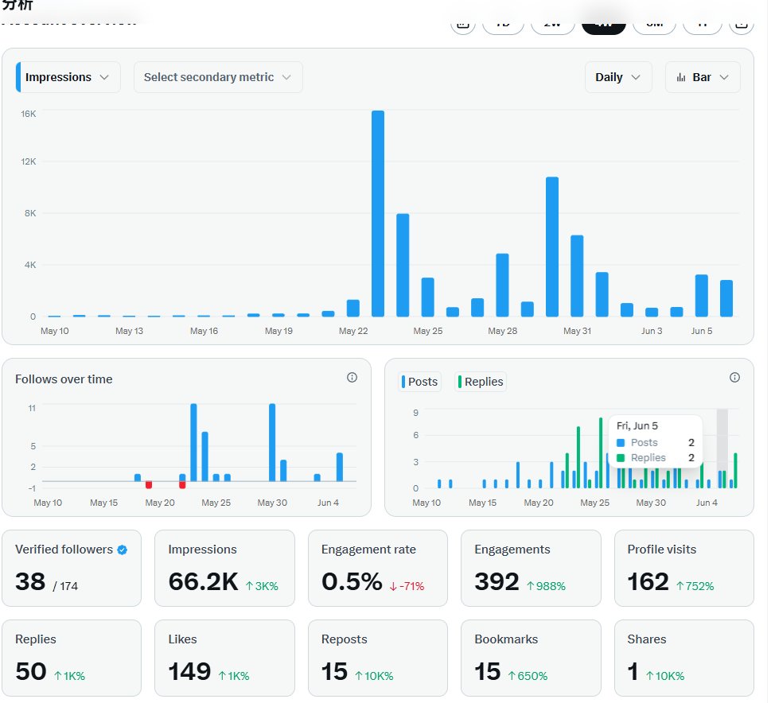Open the Likes 149 card

click(x=225, y=658)
